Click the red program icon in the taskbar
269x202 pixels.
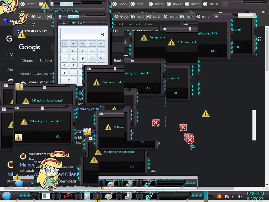click(68, 196)
